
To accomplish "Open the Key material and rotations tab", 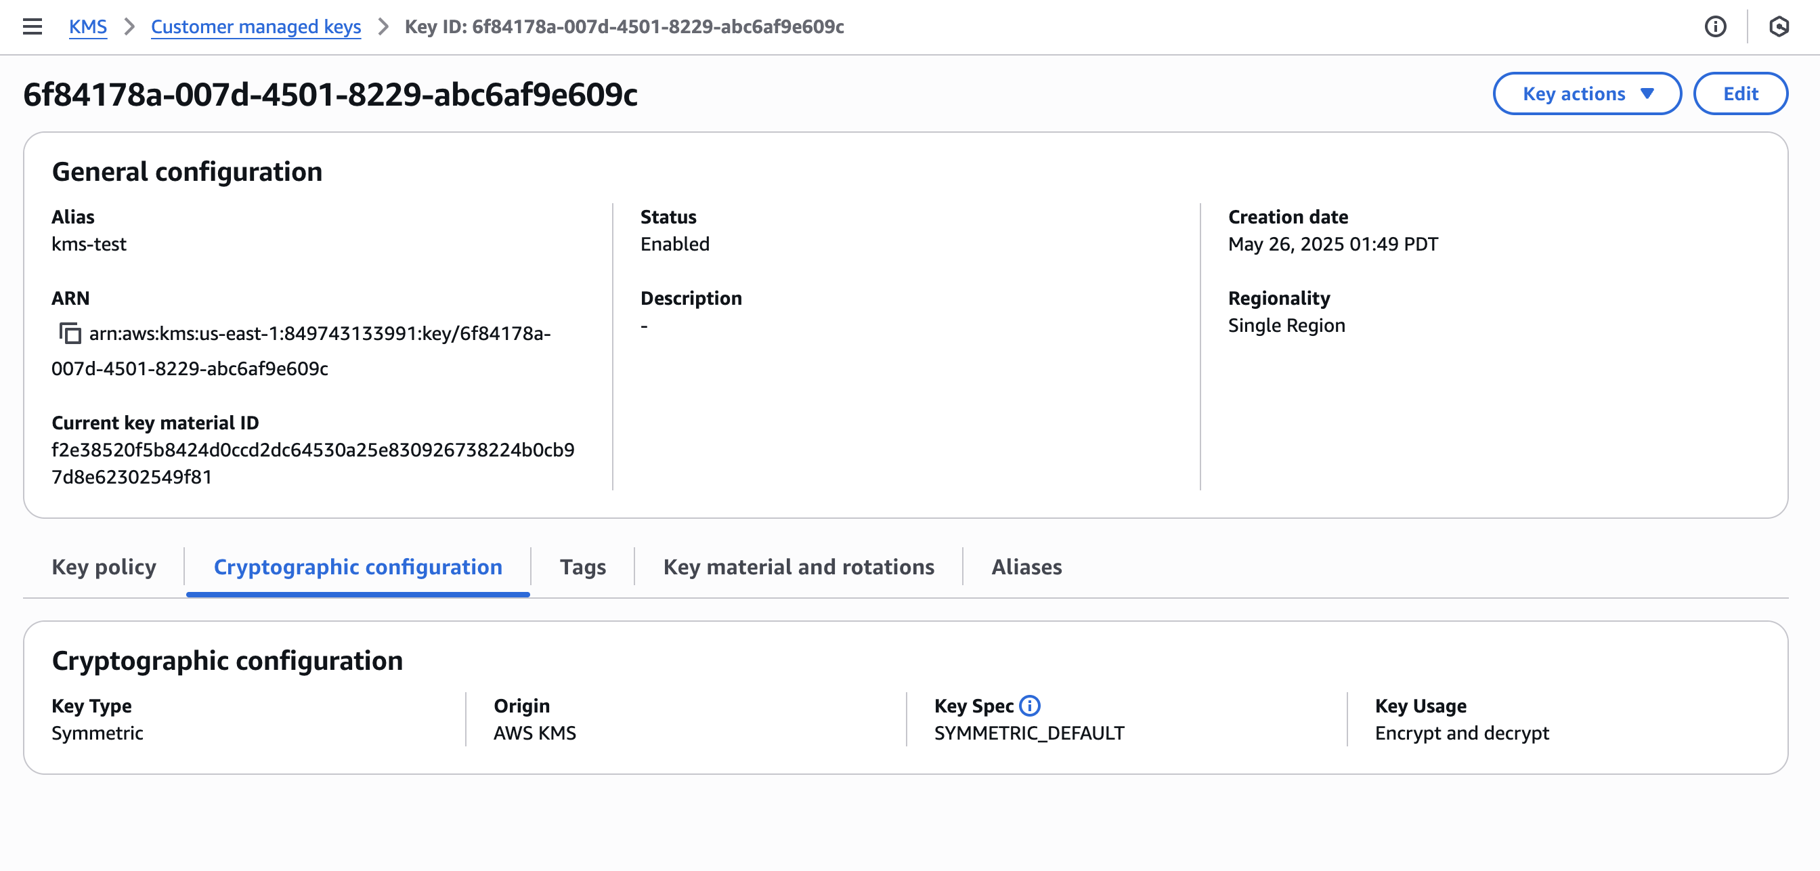I will [798, 567].
